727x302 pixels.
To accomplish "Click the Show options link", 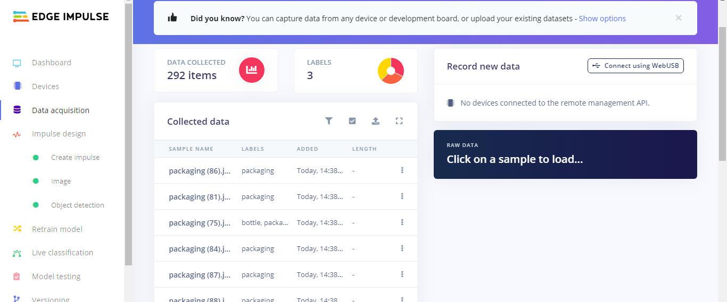I will tap(602, 19).
